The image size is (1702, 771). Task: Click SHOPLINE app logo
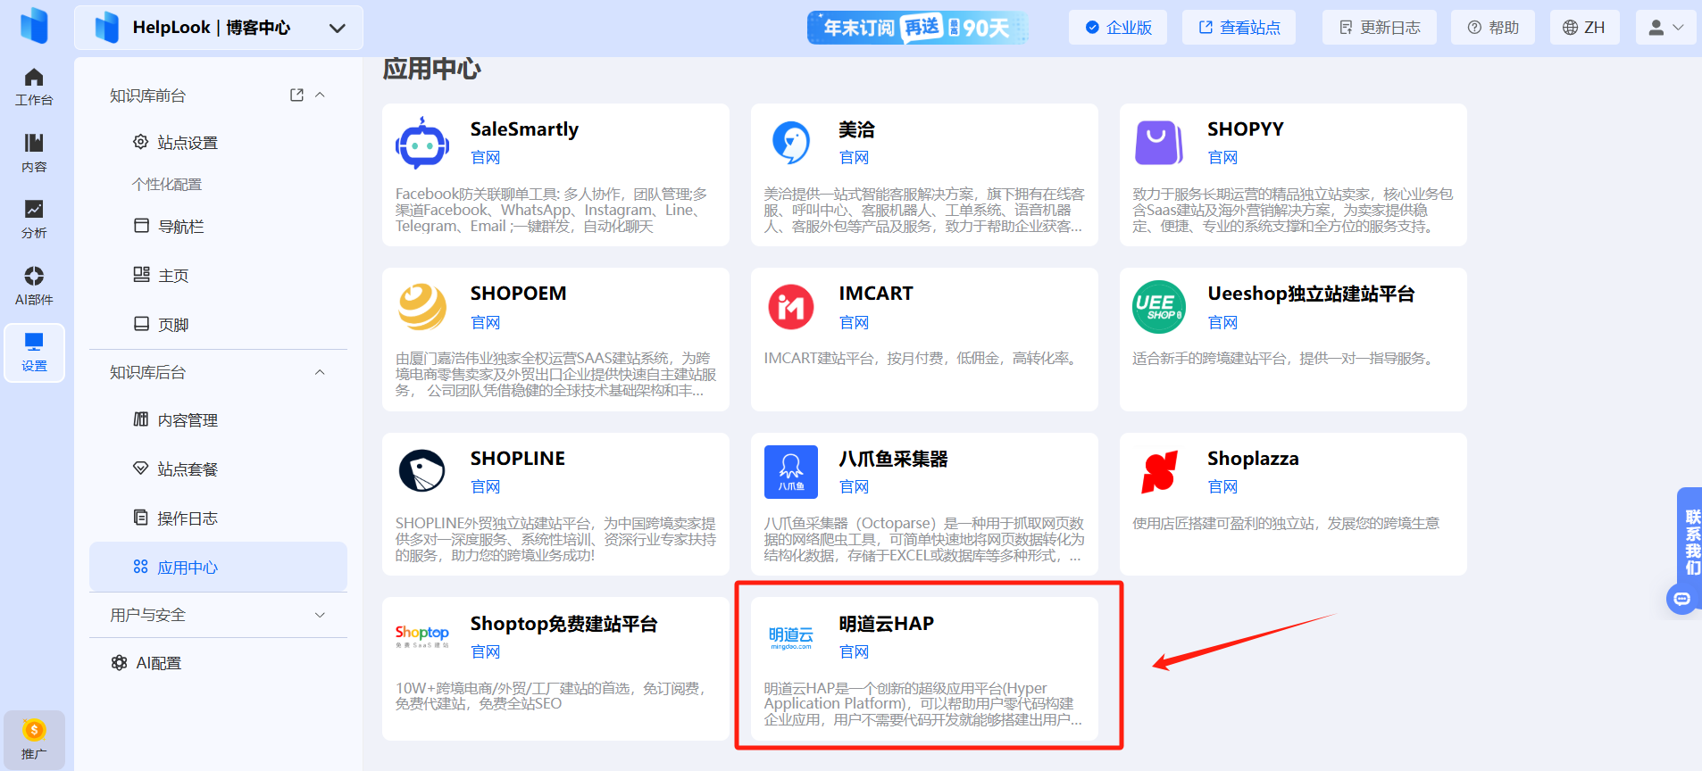(x=422, y=471)
